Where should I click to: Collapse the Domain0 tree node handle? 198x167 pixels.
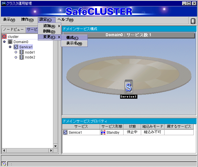pos(4,42)
